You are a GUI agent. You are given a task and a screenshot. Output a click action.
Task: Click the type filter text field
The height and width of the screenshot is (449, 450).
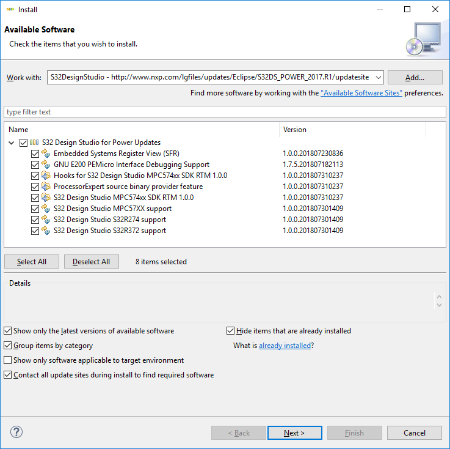click(225, 112)
